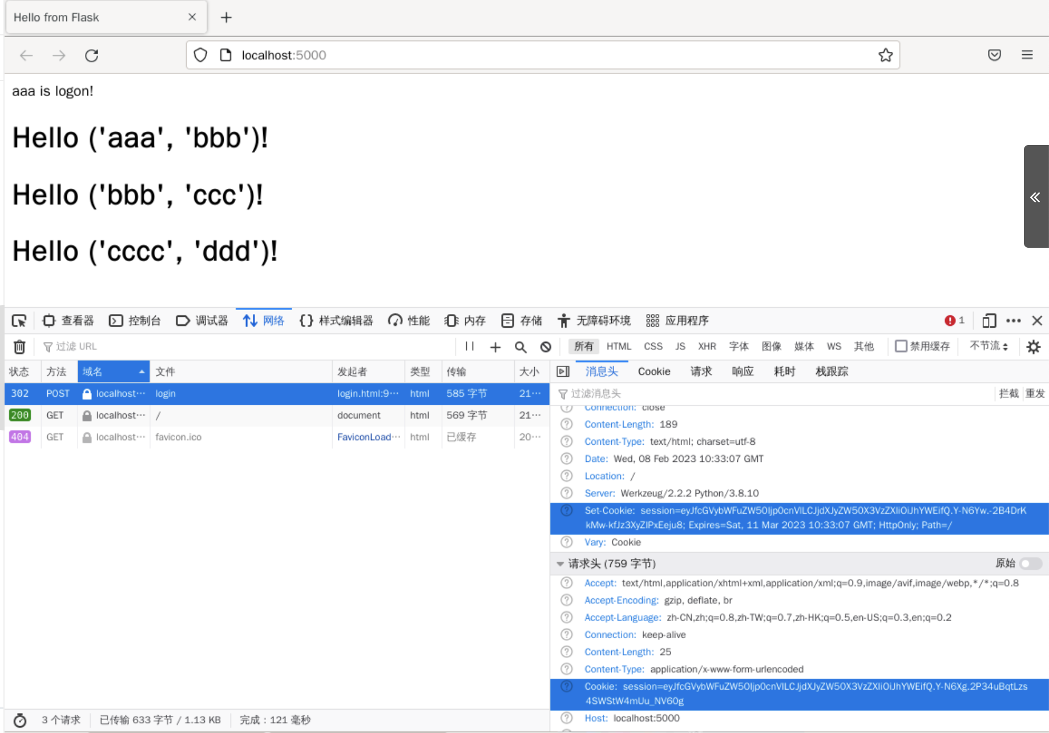Image resolution: width=1049 pixels, height=733 pixels.
Task: Open request blocking icon
Action: (x=546, y=347)
